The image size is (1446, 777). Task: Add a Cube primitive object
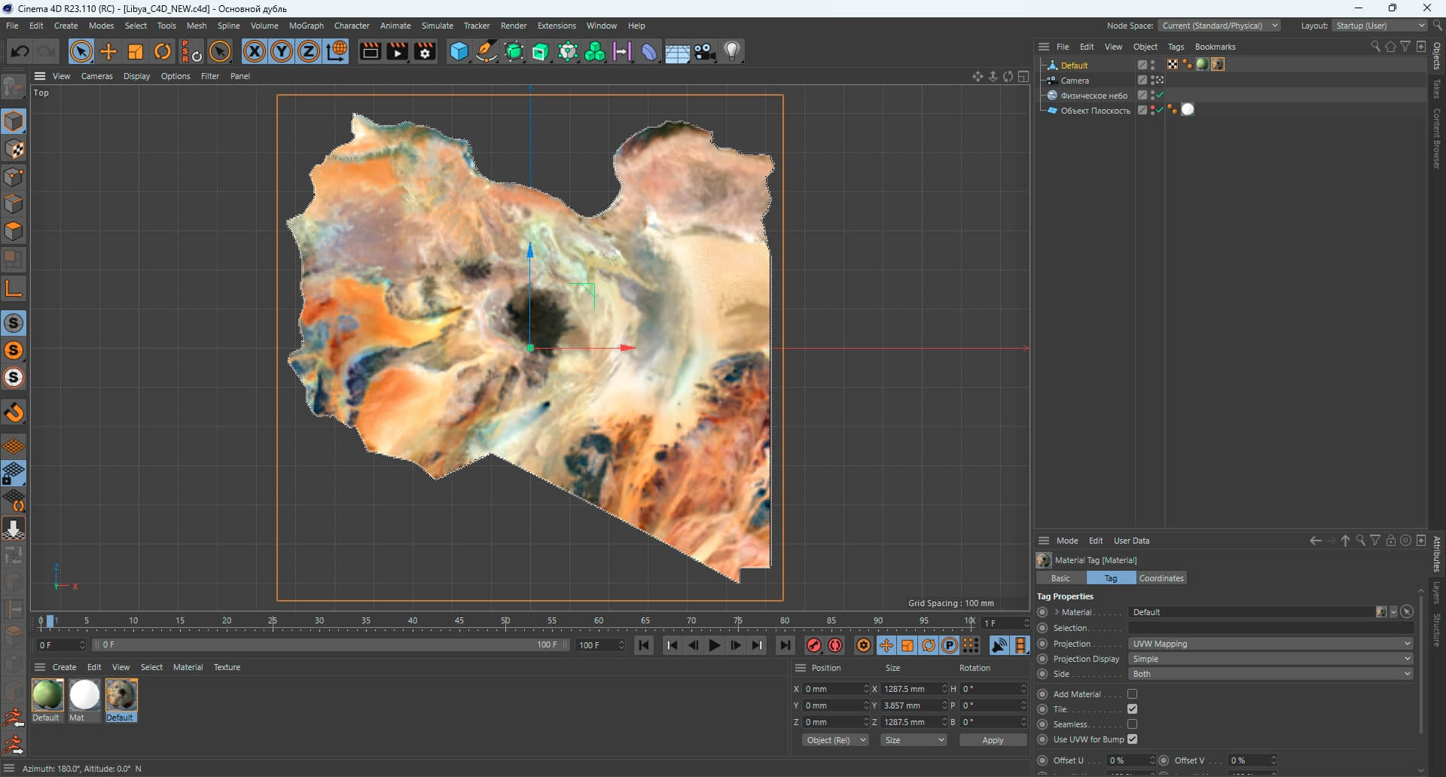(459, 51)
